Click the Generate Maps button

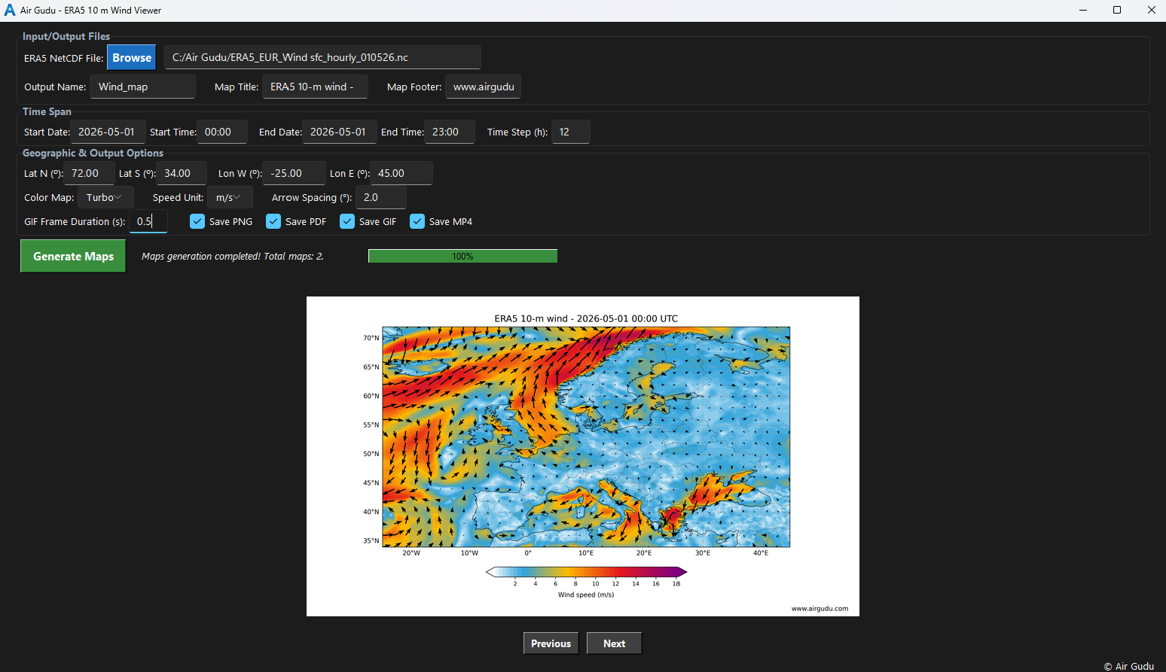[73, 257]
